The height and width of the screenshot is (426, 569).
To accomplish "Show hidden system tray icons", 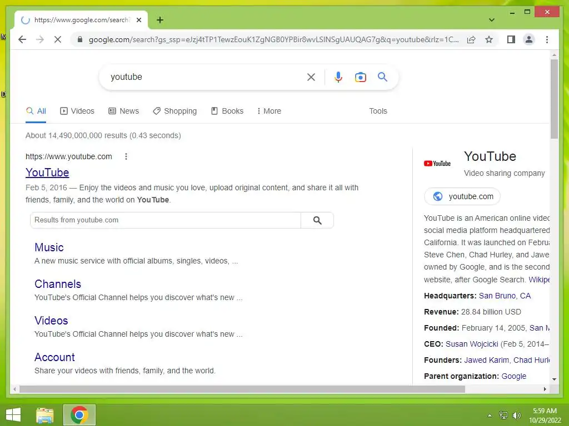I will [490, 415].
